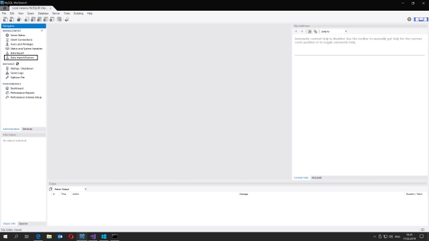The width and height of the screenshot is (429, 241).
Task: Click the refresh icon beside the INSTANCE header
Action: click(17, 64)
